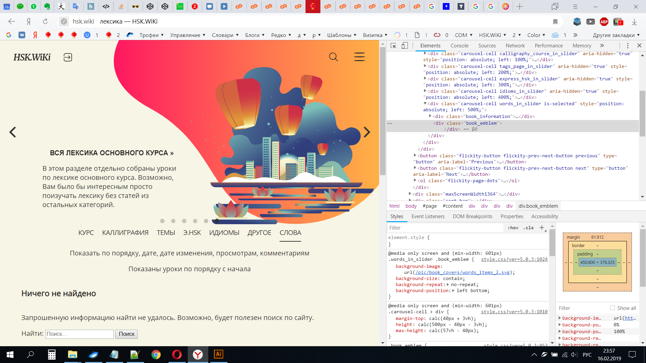Toggle the .cls class editor
646x363 pixels.
click(529, 228)
